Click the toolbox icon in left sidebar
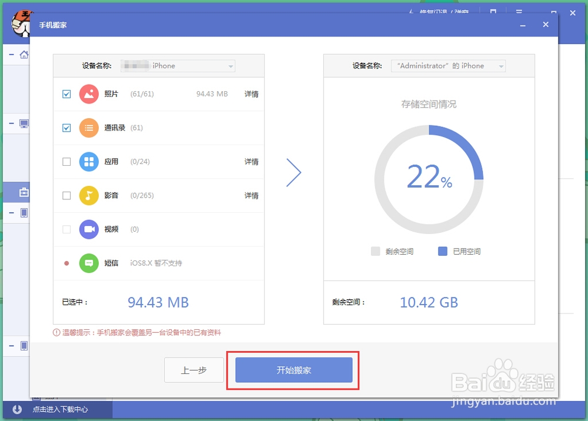588x421 pixels. tap(24, 192)
